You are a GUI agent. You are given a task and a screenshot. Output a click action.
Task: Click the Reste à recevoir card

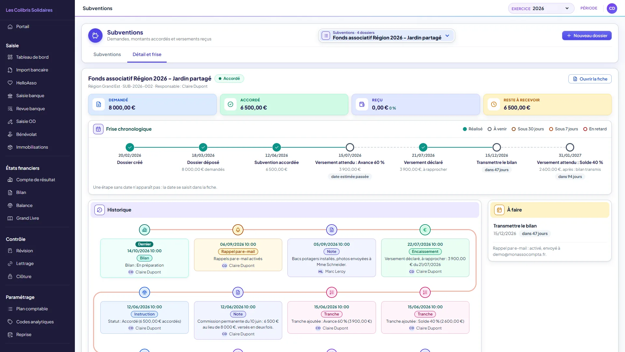[547, 104]
